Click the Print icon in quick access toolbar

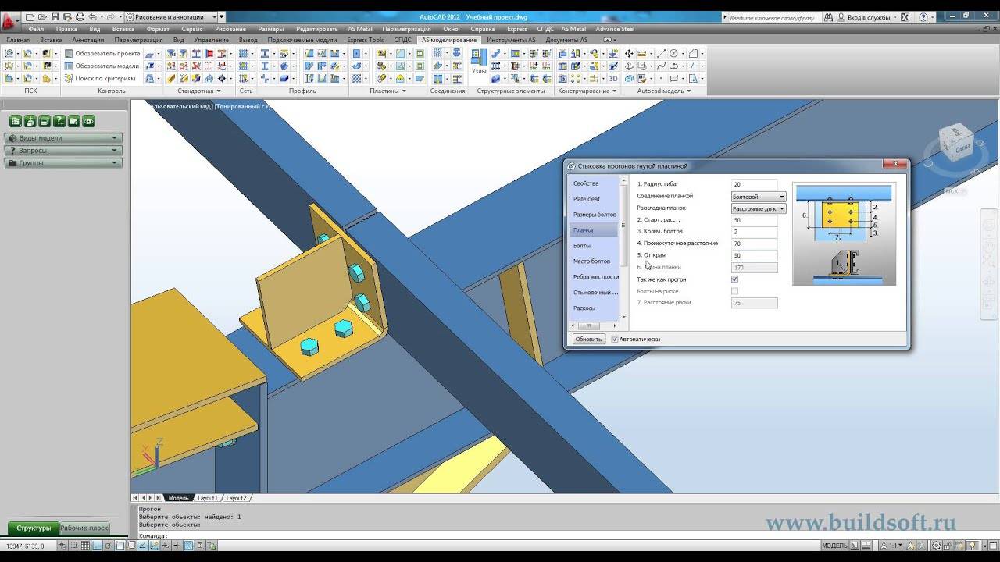(x=80, y=16)
